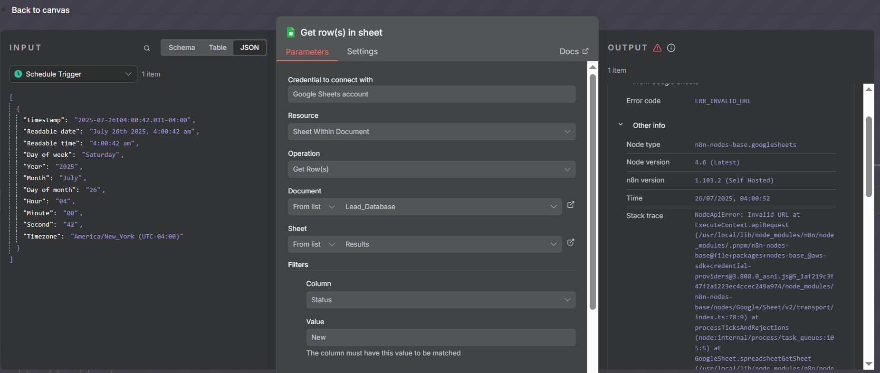
Task: Click the Node version label
Action: click(648, 162)
